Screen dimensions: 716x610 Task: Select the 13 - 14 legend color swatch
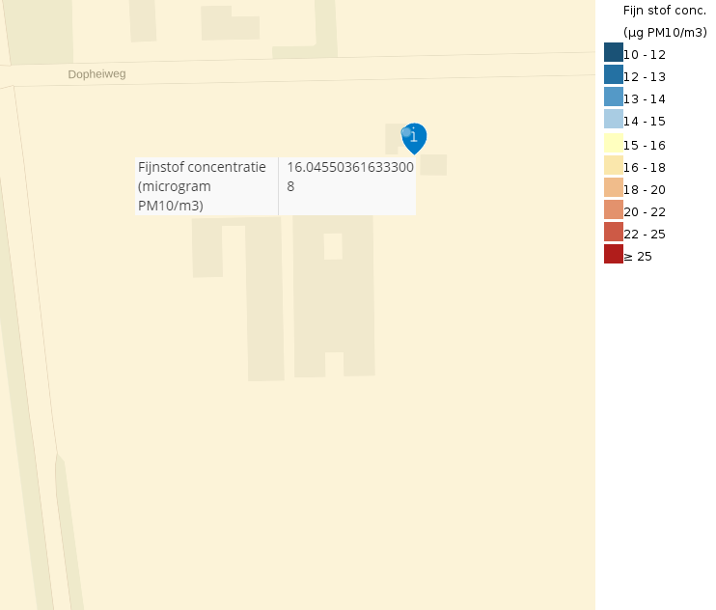614,97
